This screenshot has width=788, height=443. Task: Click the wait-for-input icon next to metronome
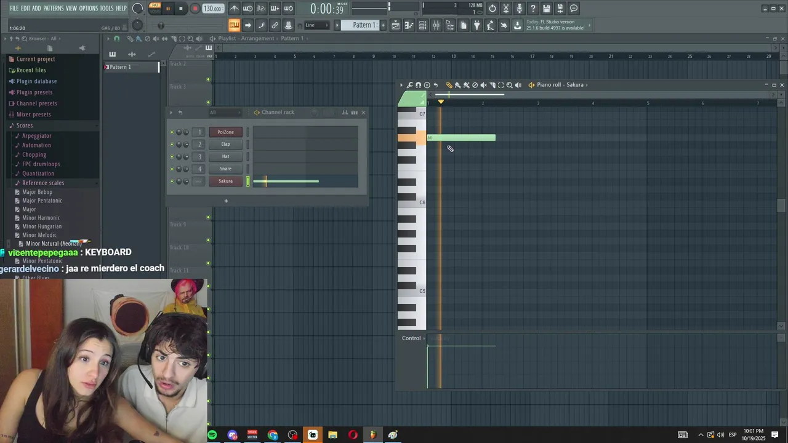248,9
